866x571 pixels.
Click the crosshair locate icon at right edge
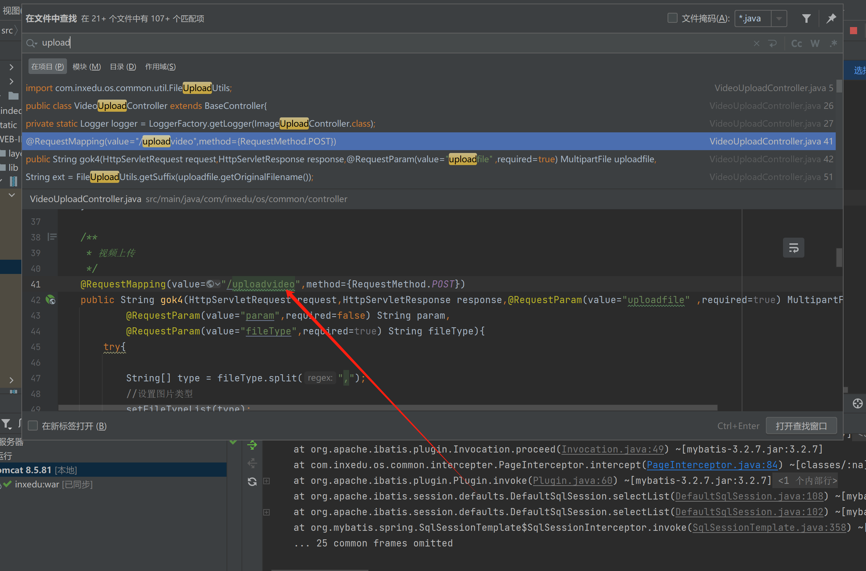pyautogui.click(x=857, y=403)
